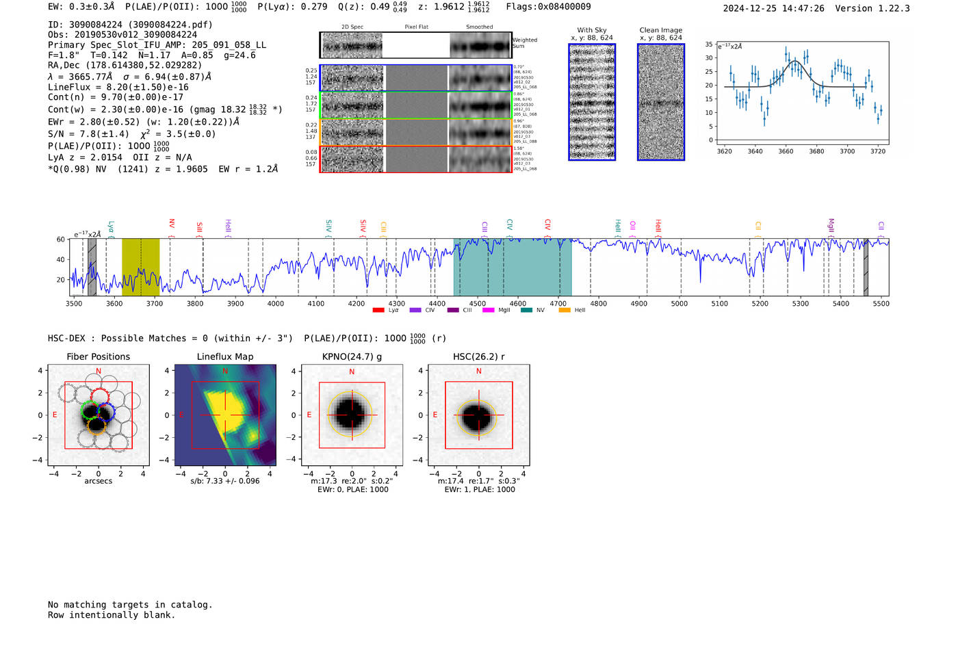Select the blue-bordered fiber 2D spectrum row
The height and width of the screenshot is (652, 958).
pyautogui.click(x=416, y=78)
